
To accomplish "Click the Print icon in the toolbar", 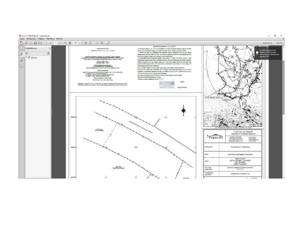I will 35,43.
